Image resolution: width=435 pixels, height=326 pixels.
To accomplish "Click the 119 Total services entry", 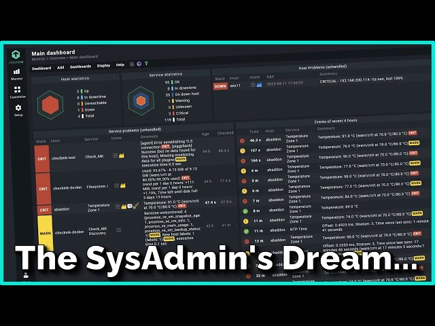I will tap(175, 120).
